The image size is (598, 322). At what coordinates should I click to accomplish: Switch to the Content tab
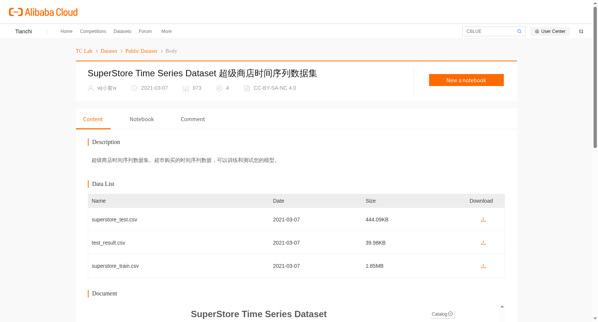(x=93, y=119)
